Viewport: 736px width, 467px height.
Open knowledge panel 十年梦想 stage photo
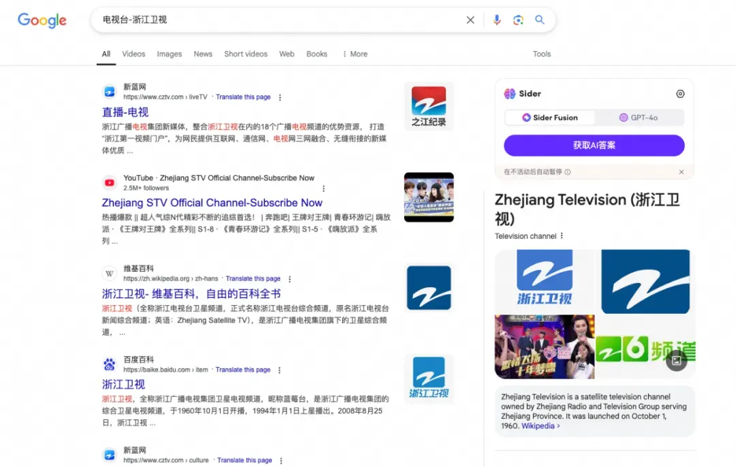[x=545, y=347]
